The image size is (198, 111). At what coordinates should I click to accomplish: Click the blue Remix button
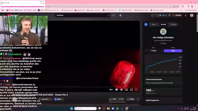pyautogui.click(x=58, y=99)
